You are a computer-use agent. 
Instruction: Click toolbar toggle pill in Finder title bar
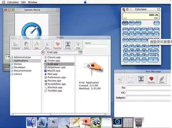108,37
